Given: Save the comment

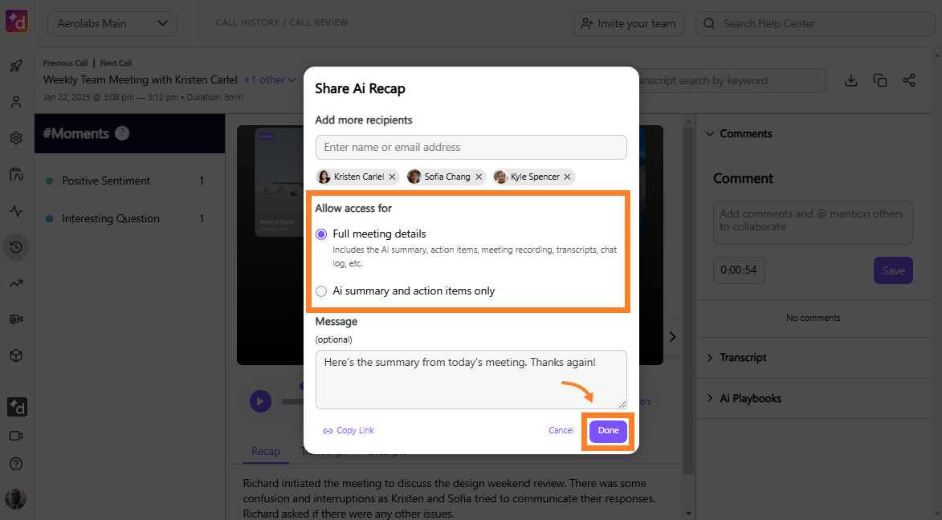Looking at the screenshot, I should (x=893, y=270).
